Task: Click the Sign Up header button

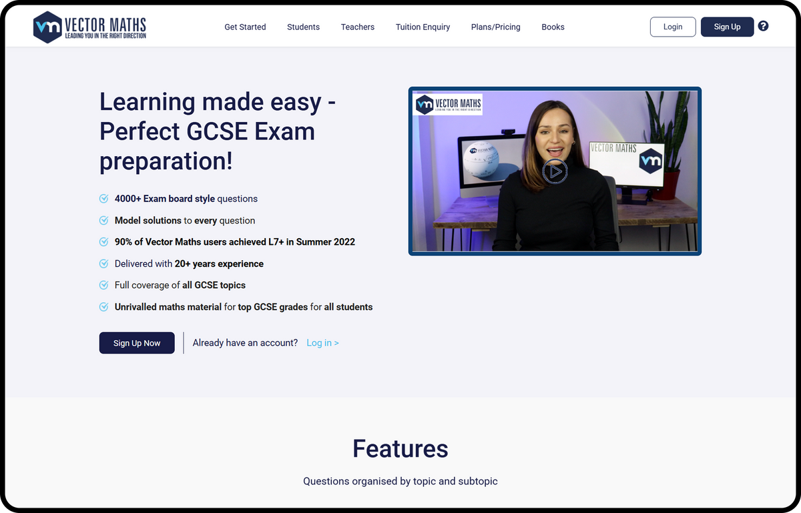Action: (727, 27)
